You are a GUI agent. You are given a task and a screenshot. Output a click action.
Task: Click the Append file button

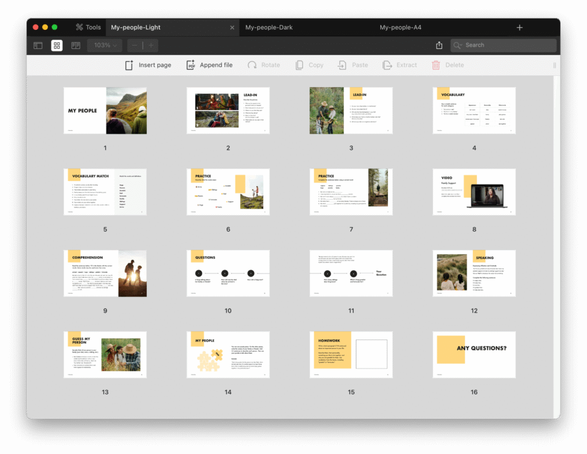click(x=209, y=65)
